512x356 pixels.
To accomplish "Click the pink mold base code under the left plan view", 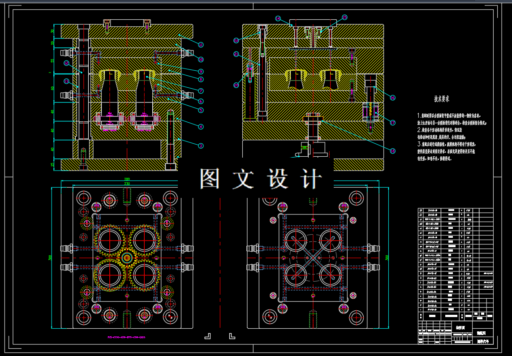I will pos(126,337).
